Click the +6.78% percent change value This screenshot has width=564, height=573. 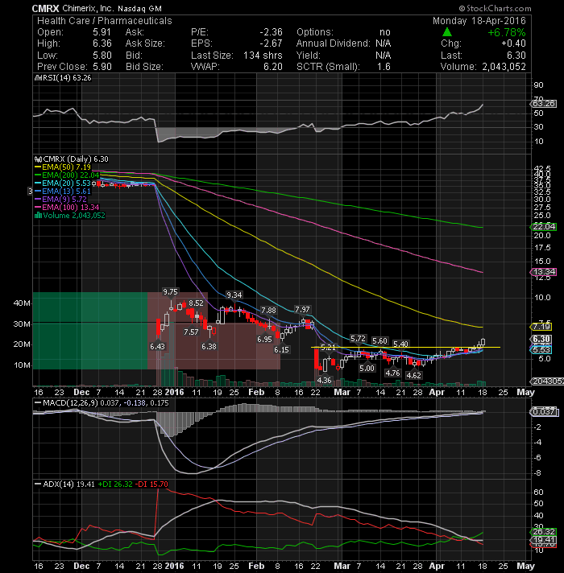pos(507,32)
